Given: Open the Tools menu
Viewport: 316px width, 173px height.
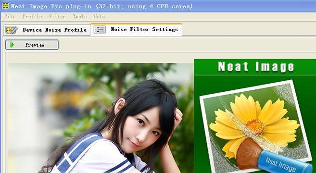Looking at the screenshot, I should click(x=80, y=17).
